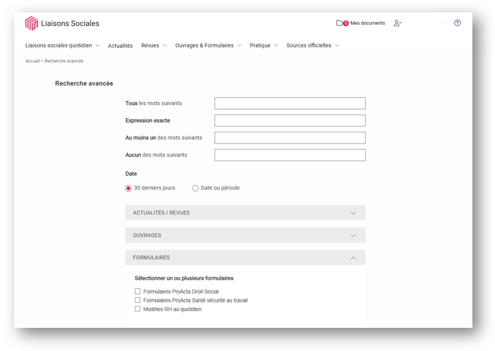Collapse the FORMULAIRES section

pos(245,258)
